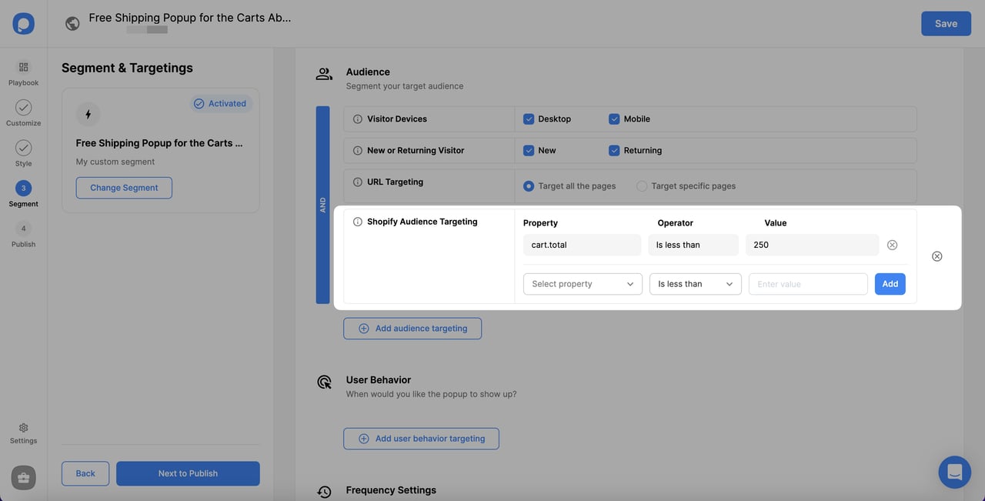Click the Activated status badge
The height and width of the screenshot is (501, 985).
pyautogui.click(x=220, y=103)
